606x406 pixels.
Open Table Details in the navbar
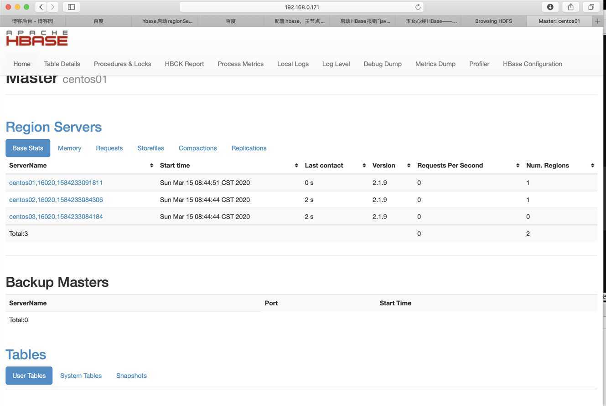point(62,64)
